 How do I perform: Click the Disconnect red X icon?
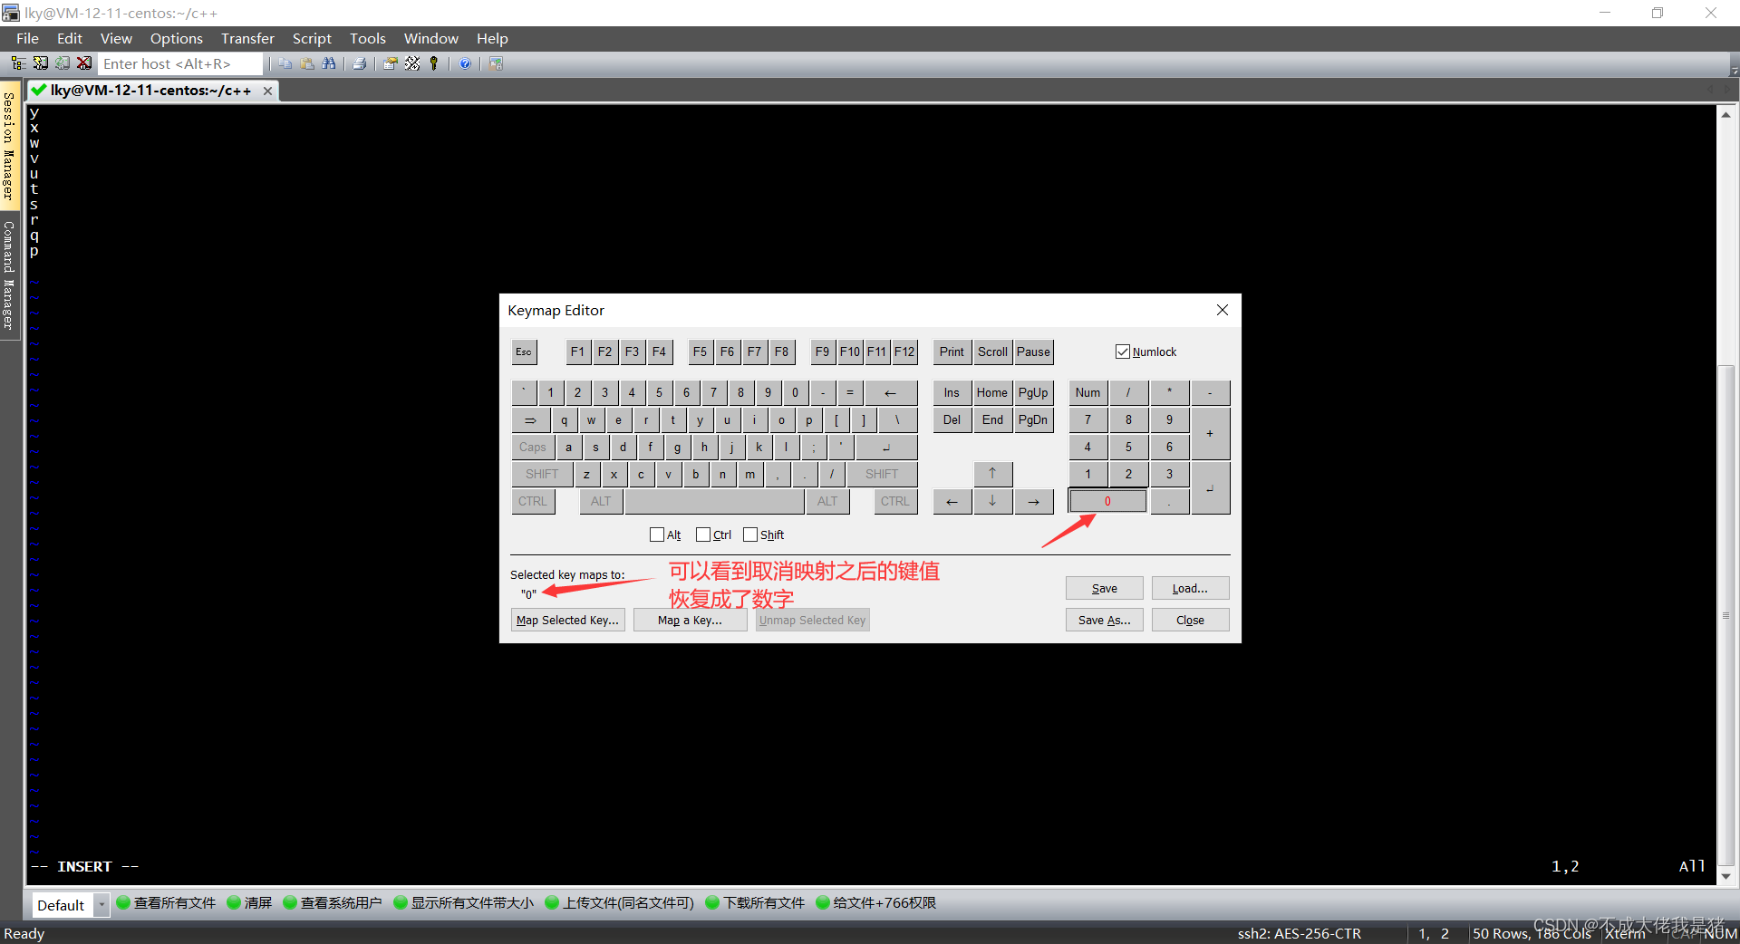pyautogui.click(x=84, y=63)
